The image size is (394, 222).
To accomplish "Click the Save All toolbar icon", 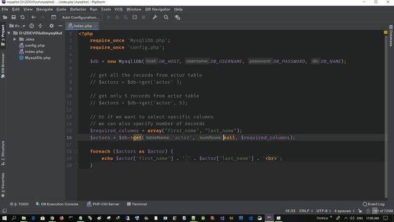I will click(14, 17).
